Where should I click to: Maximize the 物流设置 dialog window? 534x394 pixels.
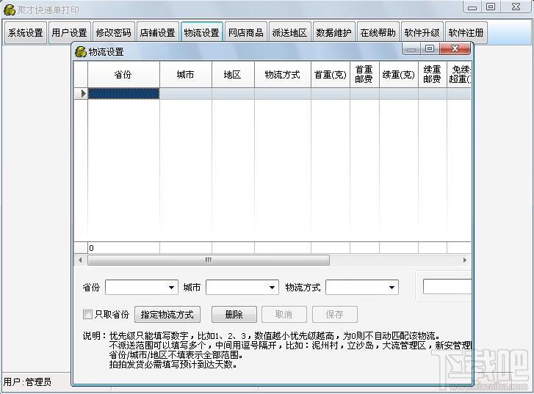click(x=430, y=48)
